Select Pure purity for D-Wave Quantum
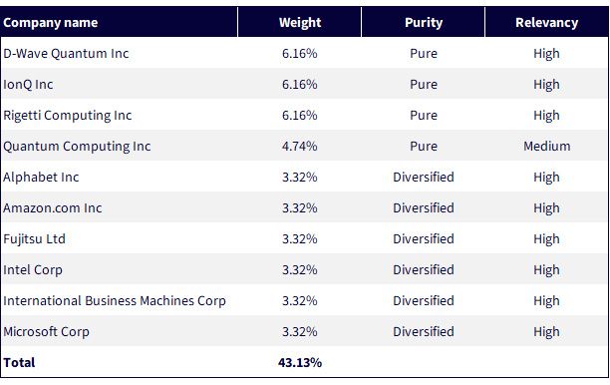Image resolution: width=610 pixels, height=385 pixels. pyautogui.click(x=424, y=53)
